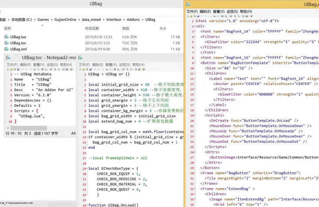The image size is (319, 207).
Task: Click Open file icon in UIBag.xml editor toolbar
Action: [191, 16]
